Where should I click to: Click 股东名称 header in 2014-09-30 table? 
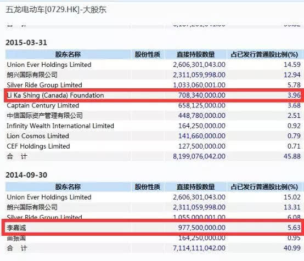click(68, 187)
